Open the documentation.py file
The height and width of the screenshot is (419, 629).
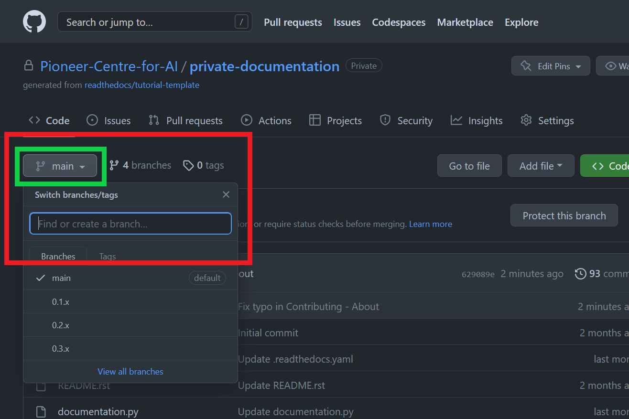pos(98,411)
